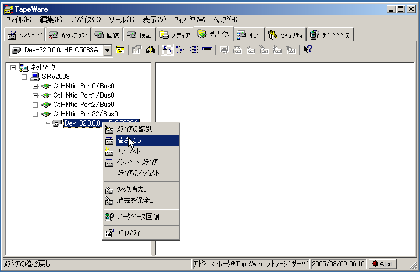
Task: Collapse the Ctl-Ntio Port32/Bus0 node
Action: [x=35, y=114]
